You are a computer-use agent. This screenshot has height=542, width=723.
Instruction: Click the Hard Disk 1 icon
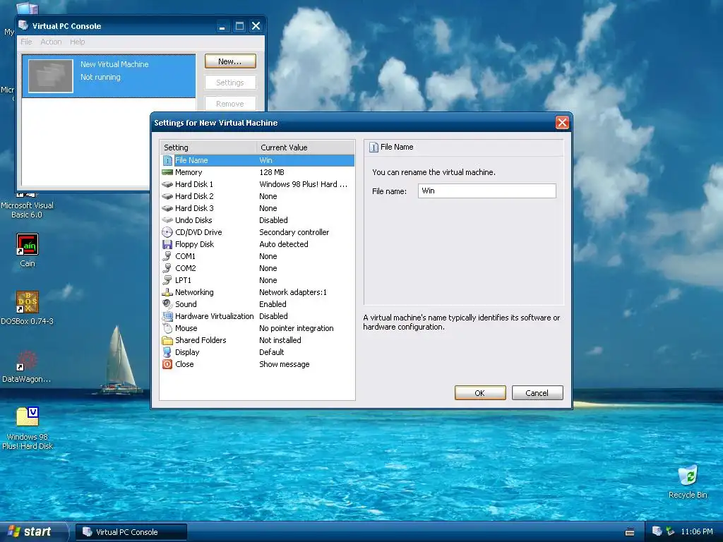[x=167, y=184]
